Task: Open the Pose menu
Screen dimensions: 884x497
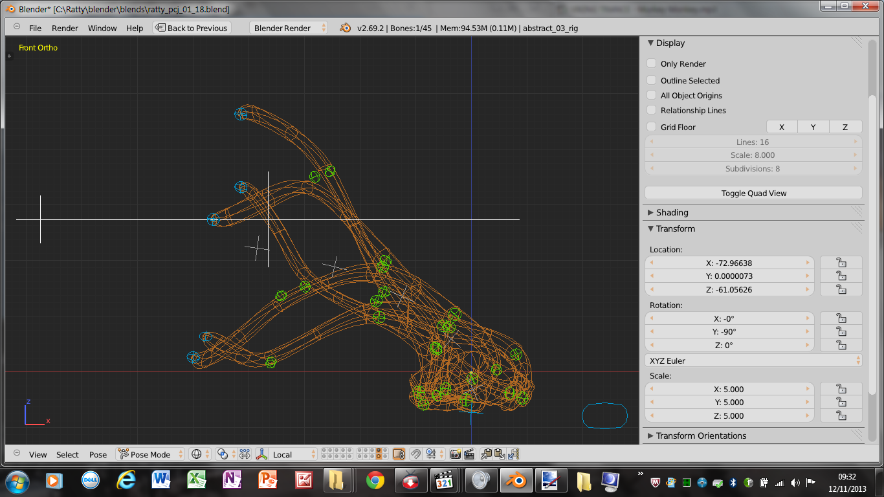Action: point(98,454)
